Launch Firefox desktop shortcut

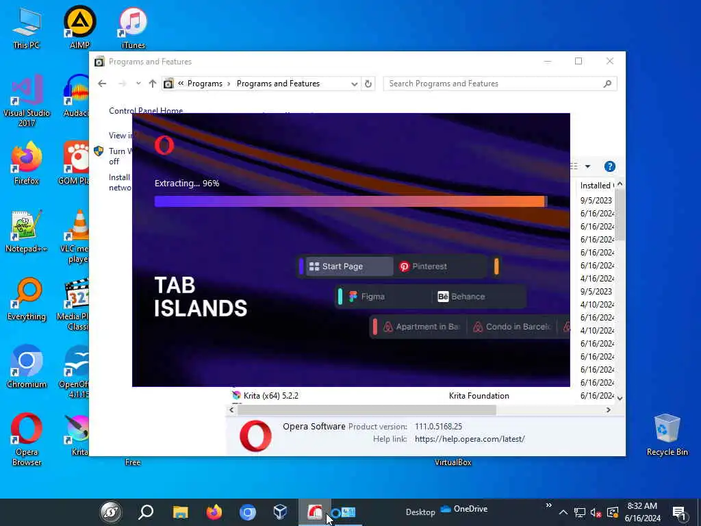point(27,164)
